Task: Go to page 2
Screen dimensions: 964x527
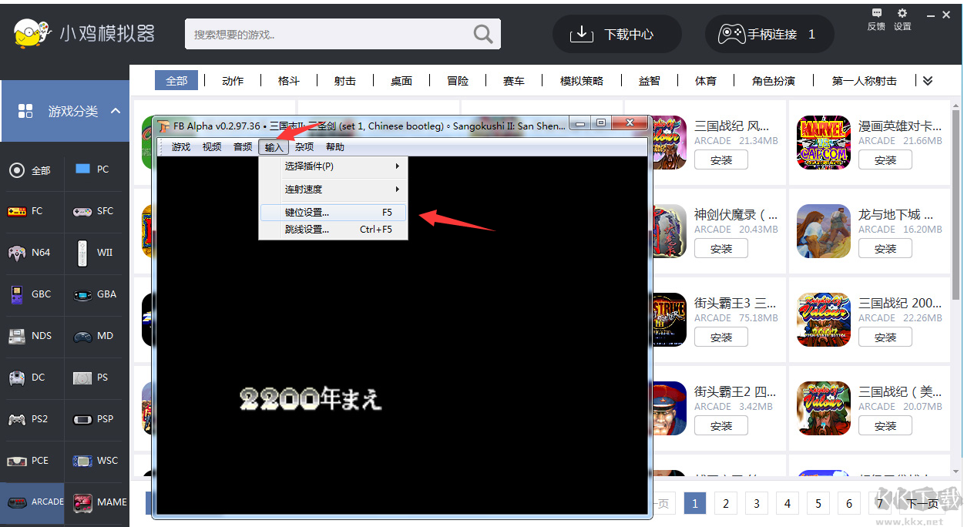Action: click(x=725, y=504)
